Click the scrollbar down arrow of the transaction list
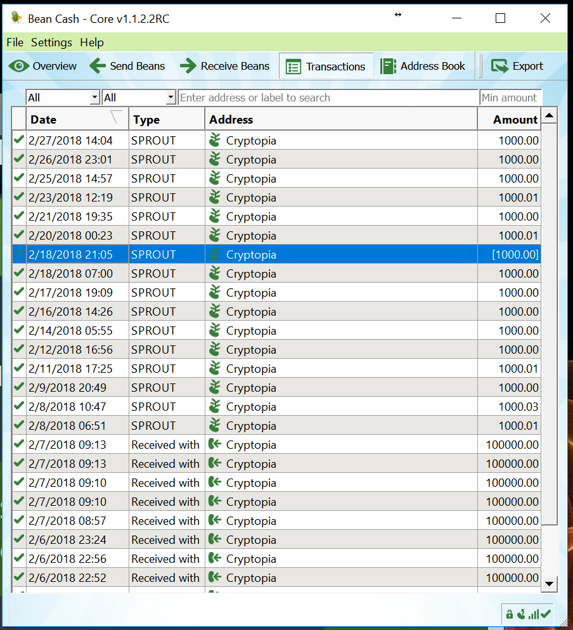 point(550,583)
